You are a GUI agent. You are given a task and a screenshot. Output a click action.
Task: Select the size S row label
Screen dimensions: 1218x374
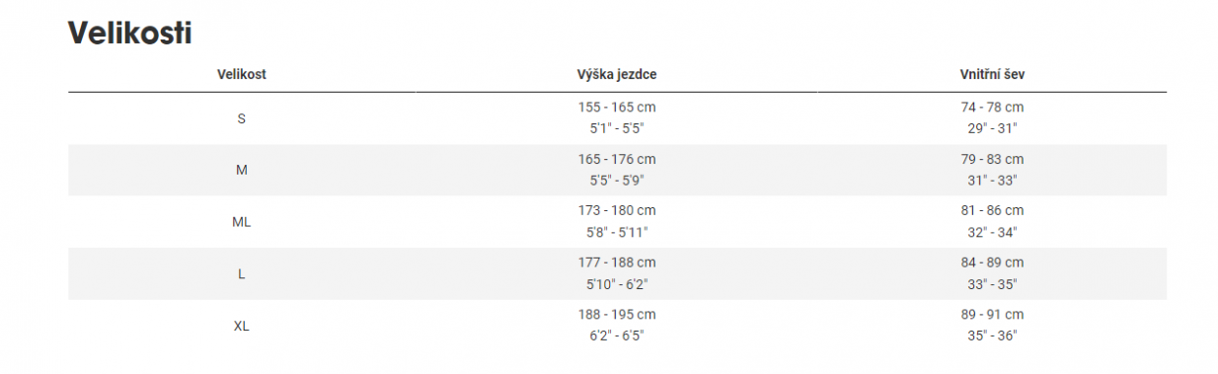(x=242, y=118)
